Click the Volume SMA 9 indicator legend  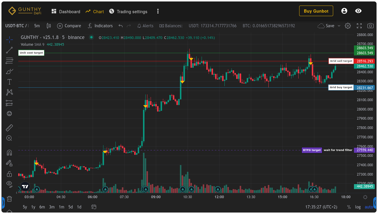click(42, 45)
